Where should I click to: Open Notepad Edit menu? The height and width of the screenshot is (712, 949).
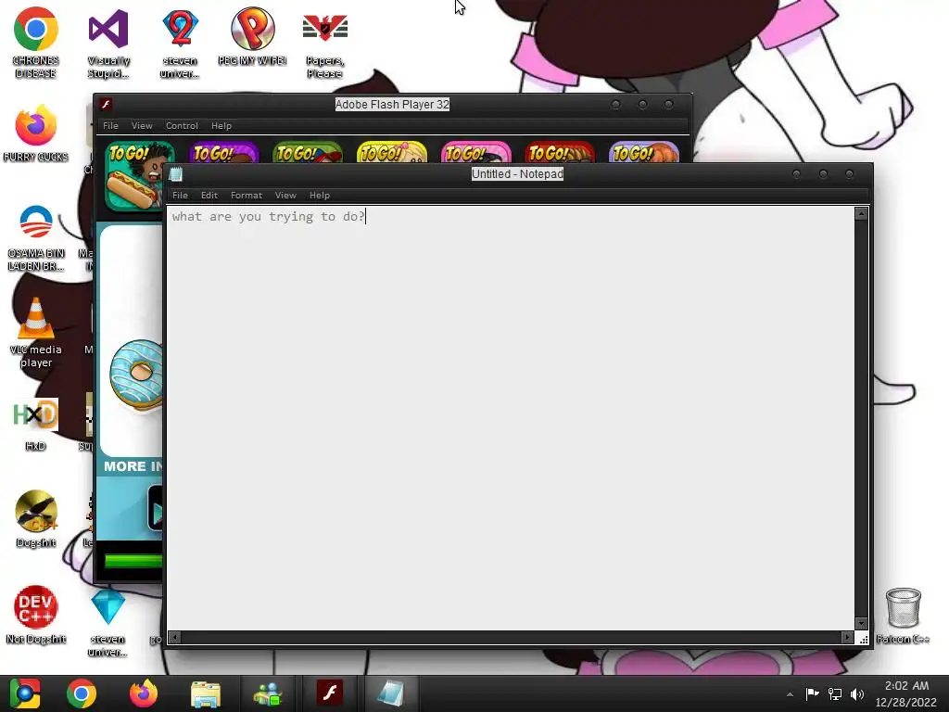(x=209, y=195)
